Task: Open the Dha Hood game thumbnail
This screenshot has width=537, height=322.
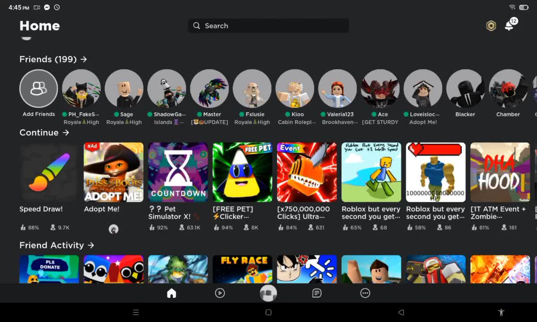Action: click(500, 172)
